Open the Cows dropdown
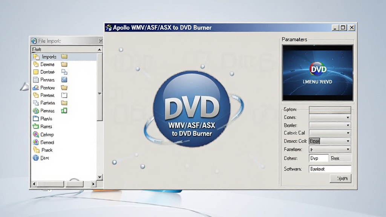 point(330,118)
